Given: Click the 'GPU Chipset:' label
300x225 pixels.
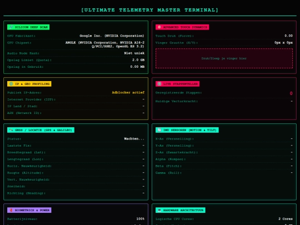Looking at the screenshot, I should tap(19, 43).
